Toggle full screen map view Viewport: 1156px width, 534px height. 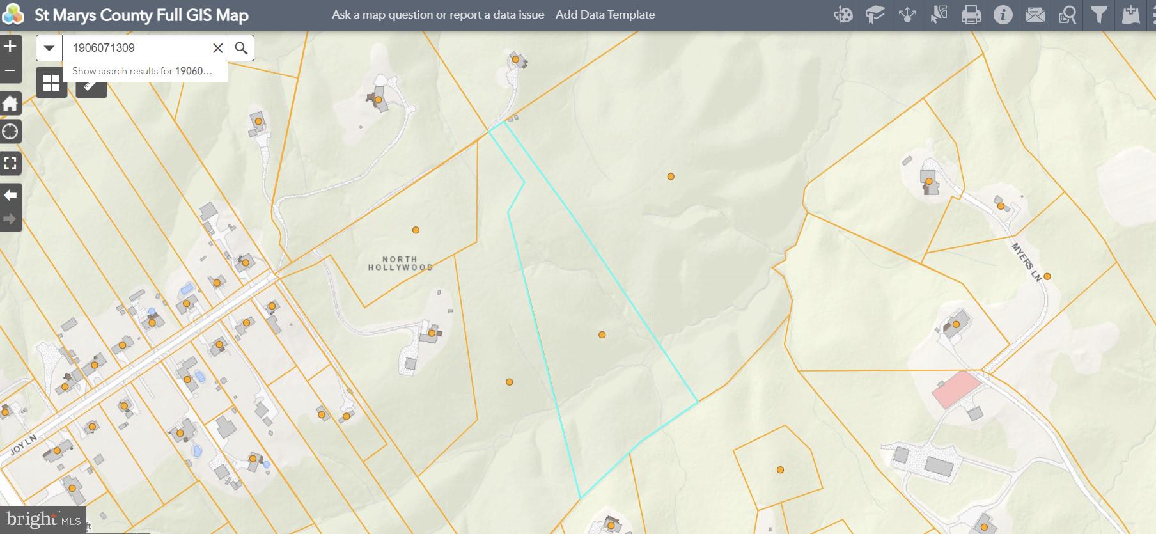coord(10,163)
